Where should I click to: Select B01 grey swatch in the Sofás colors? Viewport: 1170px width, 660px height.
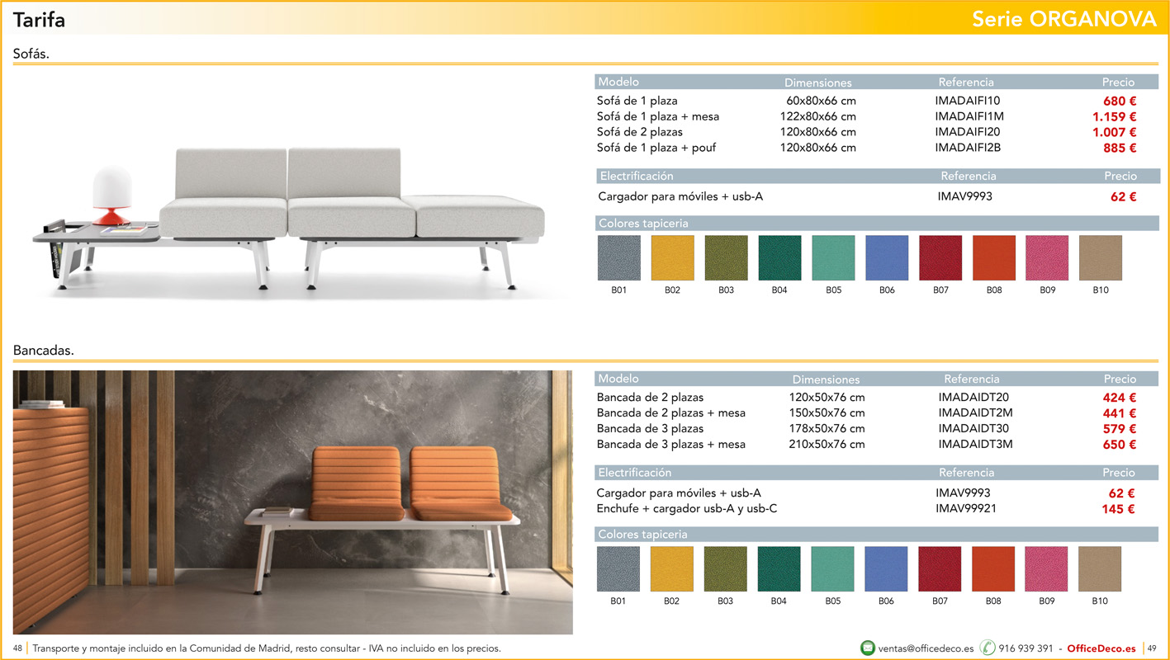pos(619,258)
